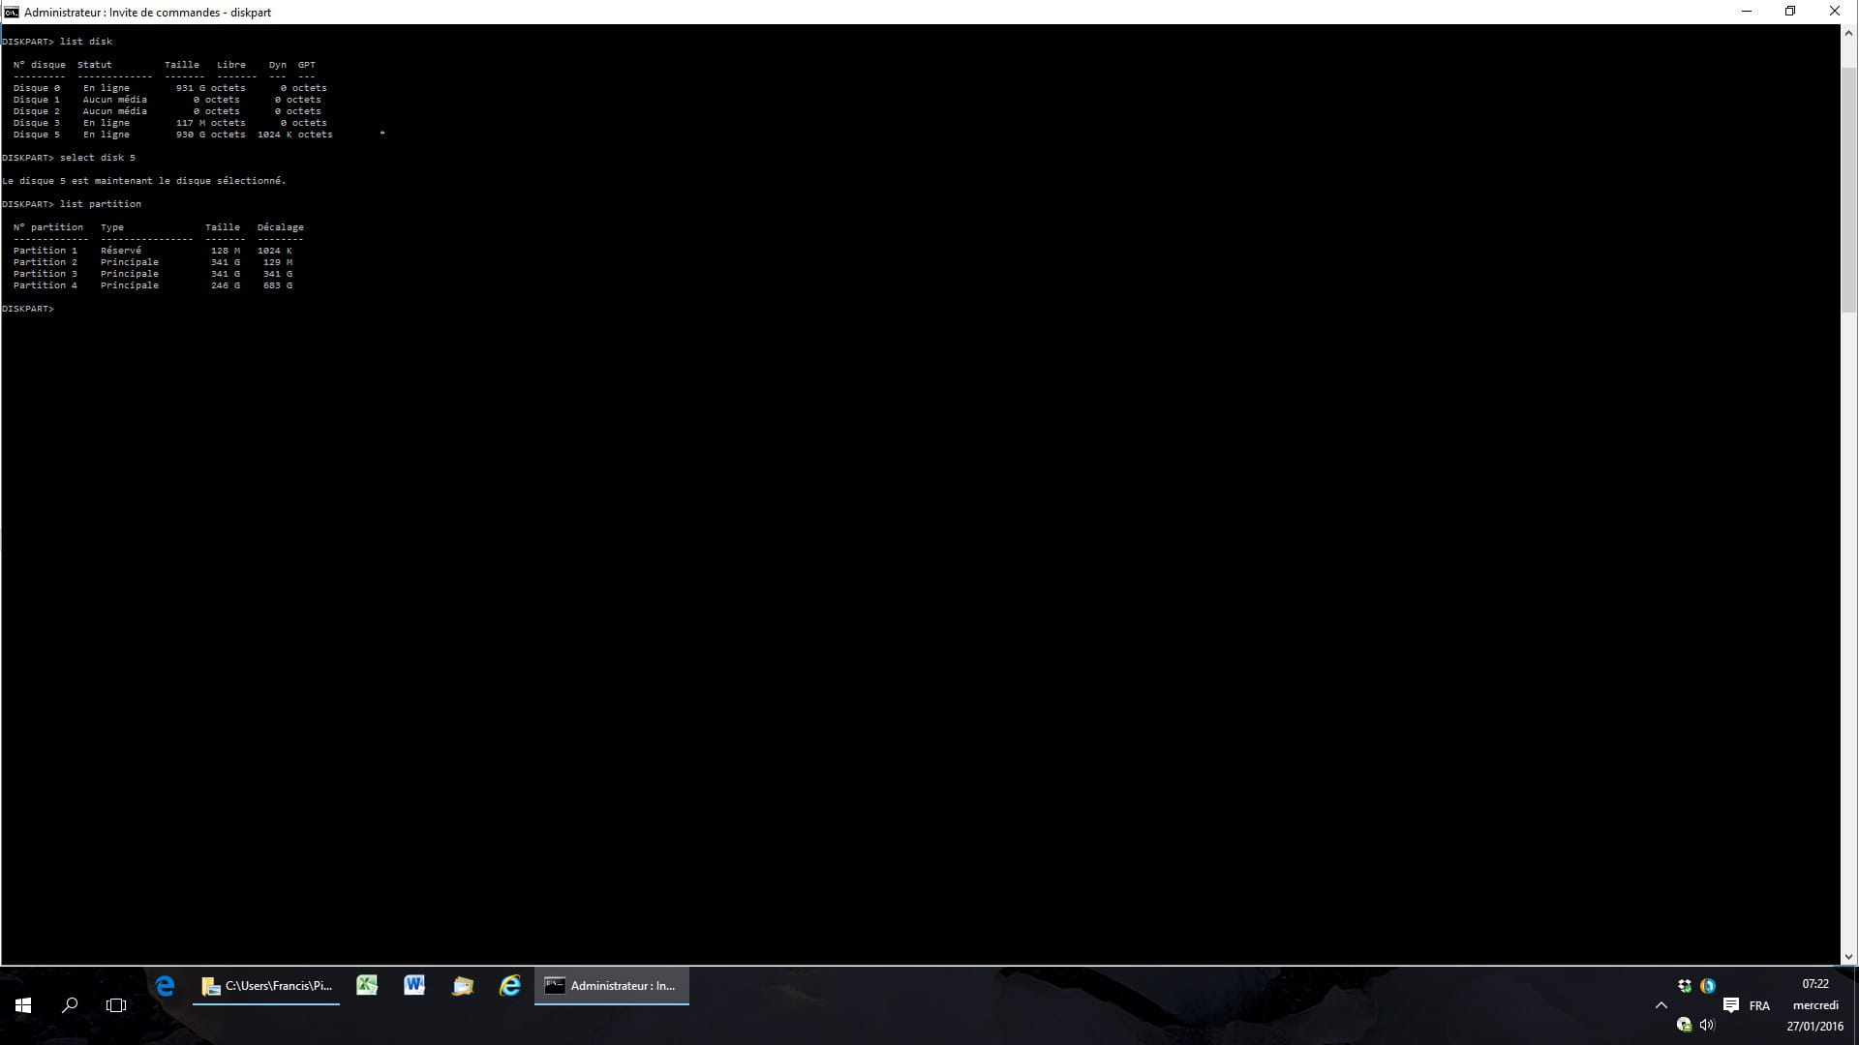1859x1045 pixels.
Task: Open the Windows Start menu
Action: 23,1005
